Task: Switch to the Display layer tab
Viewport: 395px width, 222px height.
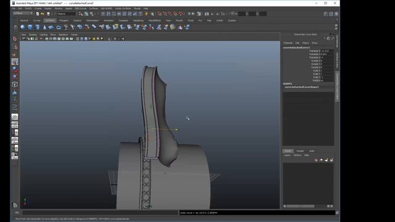Action: [288, 150]
